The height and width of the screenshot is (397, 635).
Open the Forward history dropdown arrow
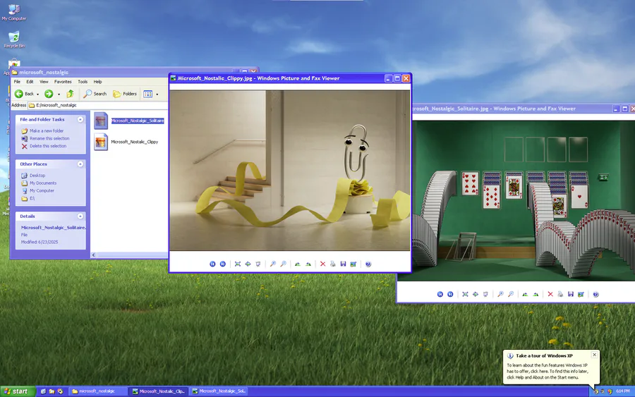click(x=59, y=94)
